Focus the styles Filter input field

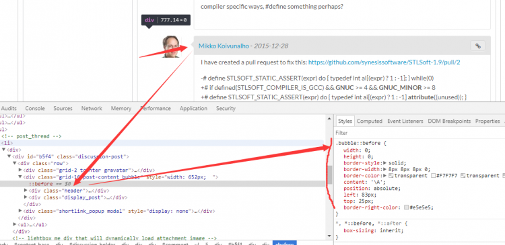(419, 133)
